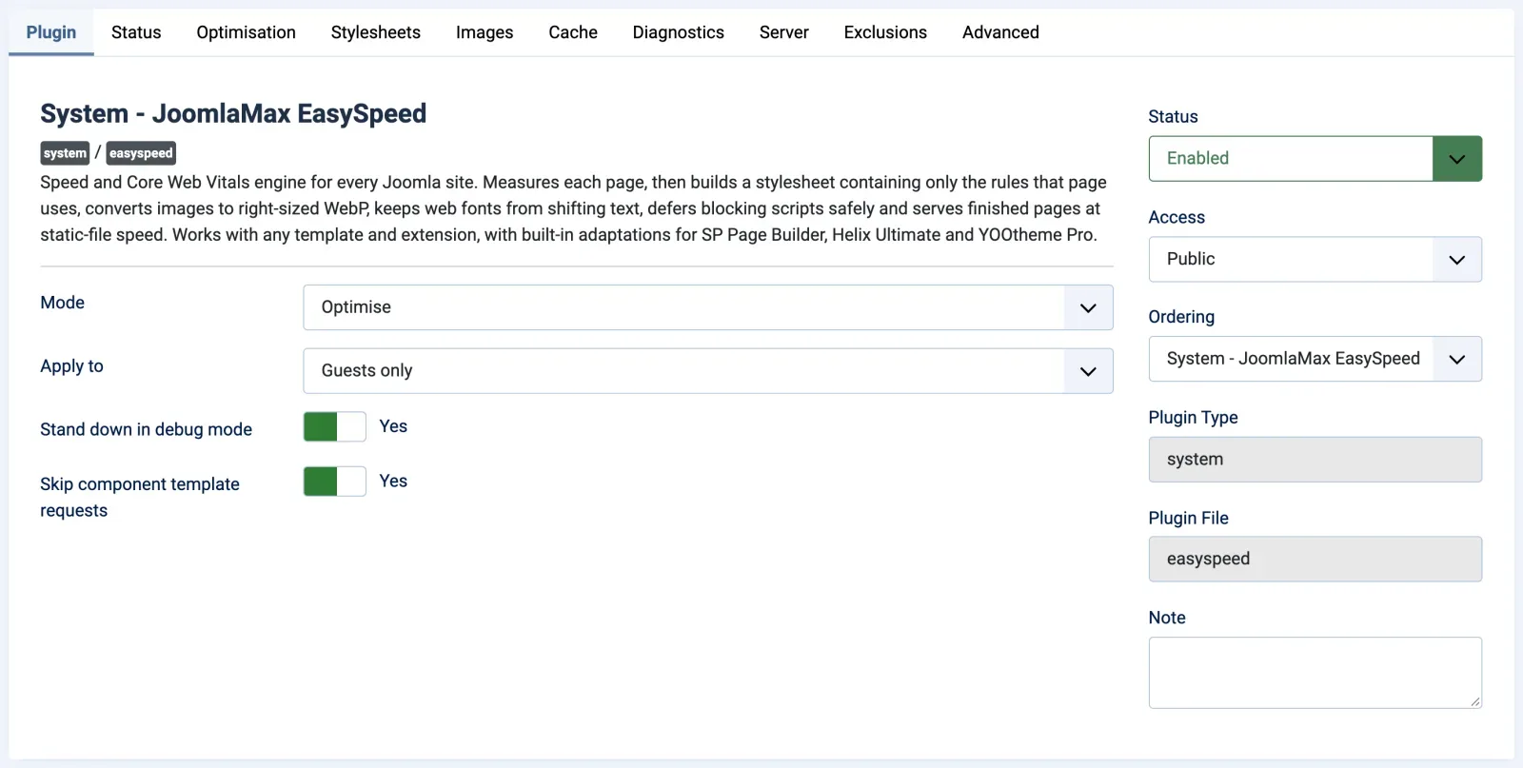Image resolution: width=1523 pixels, height=768 pixels.
Task: Toggle Stand down in debug mode switch
Action: [335, 426]
